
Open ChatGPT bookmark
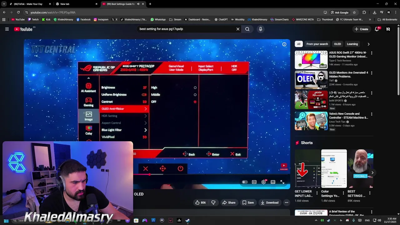coord(221,19)
